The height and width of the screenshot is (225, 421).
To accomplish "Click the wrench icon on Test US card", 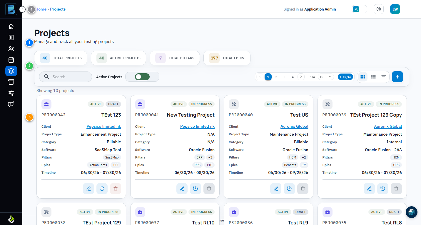I will [234, 104].
